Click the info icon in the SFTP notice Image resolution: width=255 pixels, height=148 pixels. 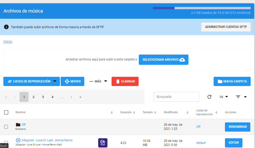click(x=6, y=27)
